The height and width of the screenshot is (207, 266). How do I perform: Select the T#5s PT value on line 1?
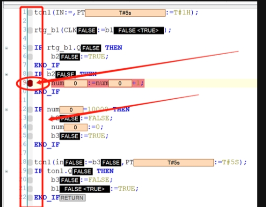pyautogui.click(x=125, y=13)
